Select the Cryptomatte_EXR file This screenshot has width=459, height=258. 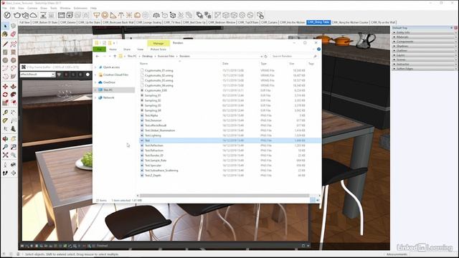(x=156, y=90)
